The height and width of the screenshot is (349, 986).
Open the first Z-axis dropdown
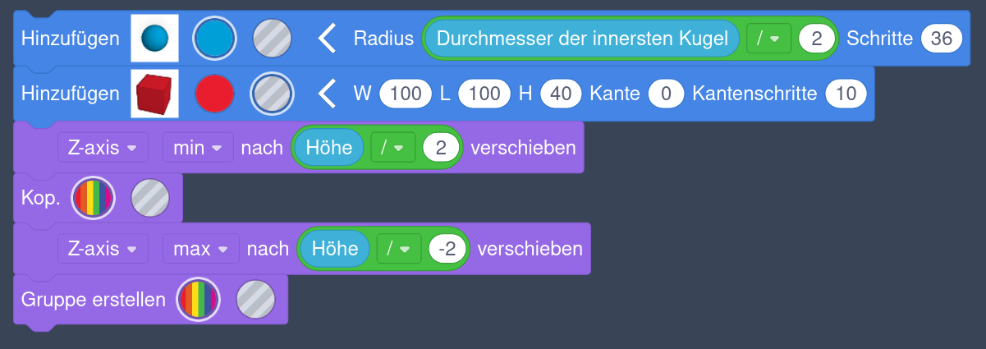coord(103,148)
